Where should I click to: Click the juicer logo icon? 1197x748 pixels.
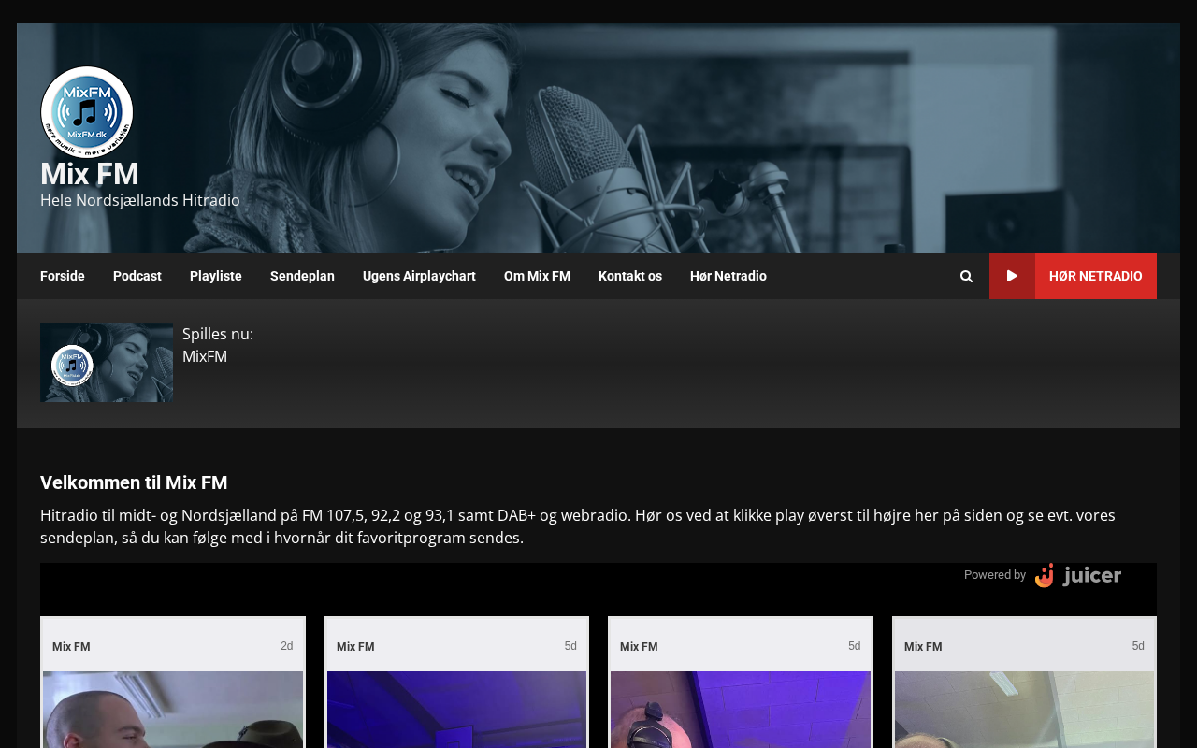coord(1077,575)
